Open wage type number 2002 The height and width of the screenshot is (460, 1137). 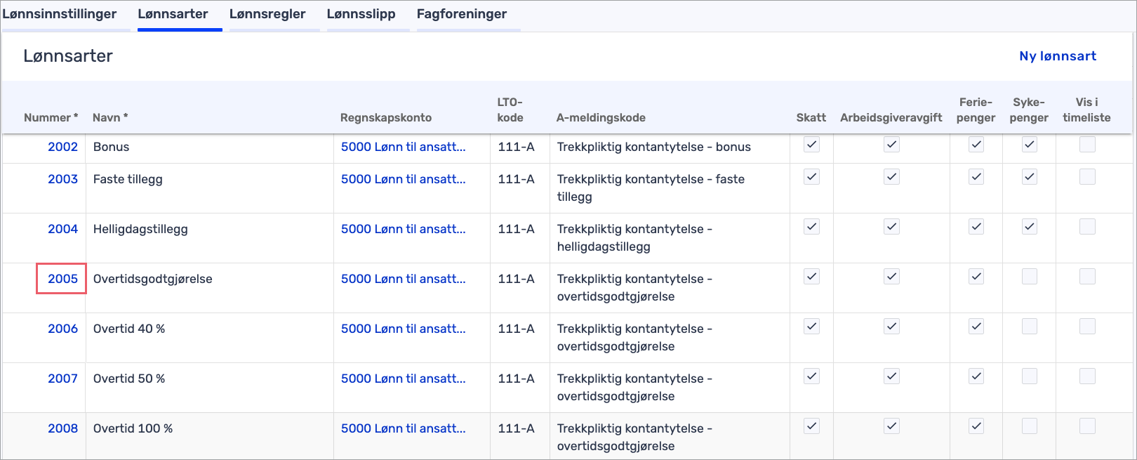click(62, 147)
